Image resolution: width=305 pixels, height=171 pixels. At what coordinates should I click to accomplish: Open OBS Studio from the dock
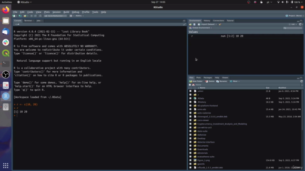coord(6,75)
